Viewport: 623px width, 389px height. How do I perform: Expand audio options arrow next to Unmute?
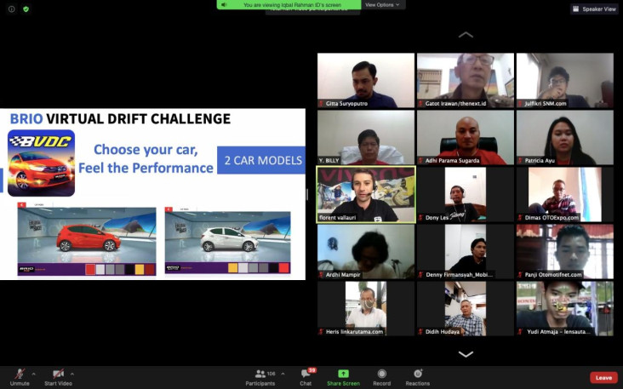33,374
